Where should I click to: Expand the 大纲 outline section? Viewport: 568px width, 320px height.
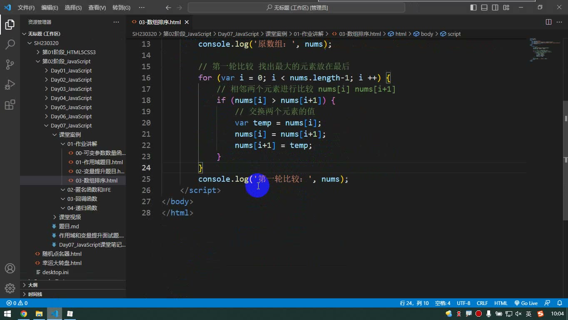(73, 285)
